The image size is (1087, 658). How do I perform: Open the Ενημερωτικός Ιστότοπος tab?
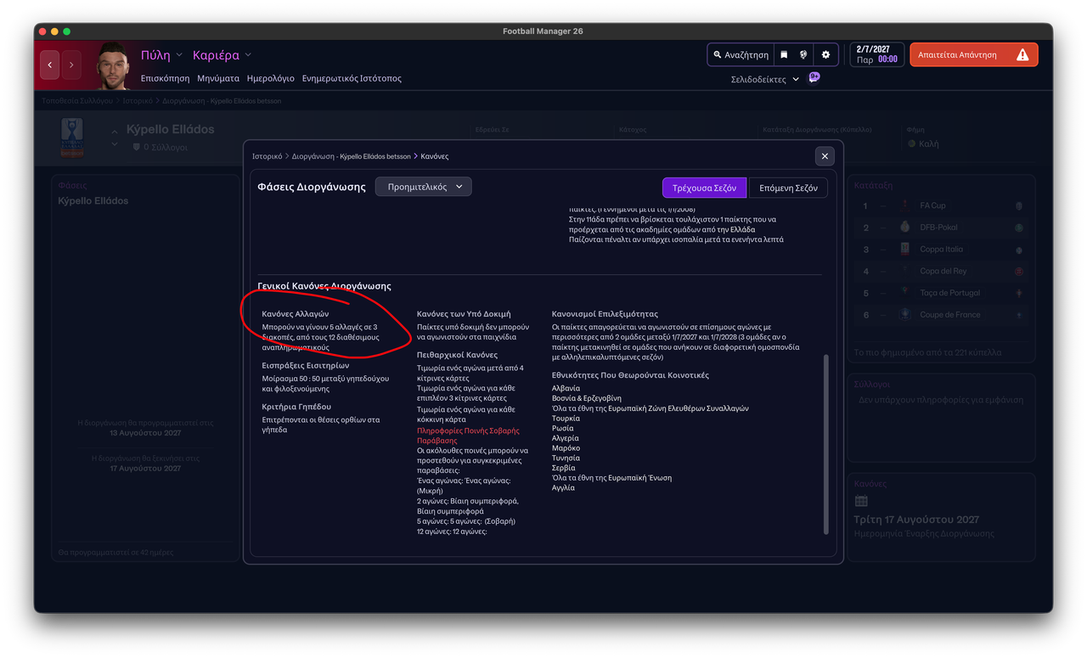352,78
